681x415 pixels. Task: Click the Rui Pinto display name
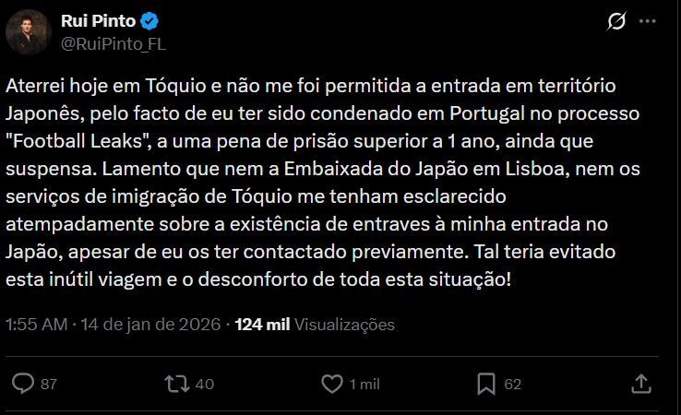coord(97,21)
